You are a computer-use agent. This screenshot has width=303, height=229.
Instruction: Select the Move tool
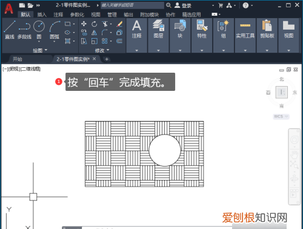point(84,24)
